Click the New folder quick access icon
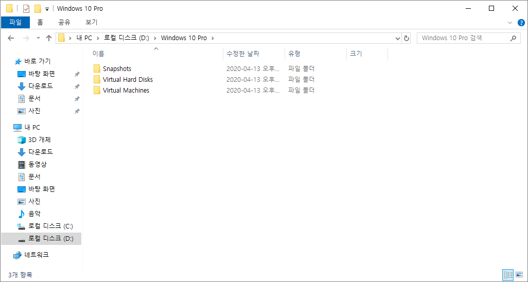 (x=38, y=8)
